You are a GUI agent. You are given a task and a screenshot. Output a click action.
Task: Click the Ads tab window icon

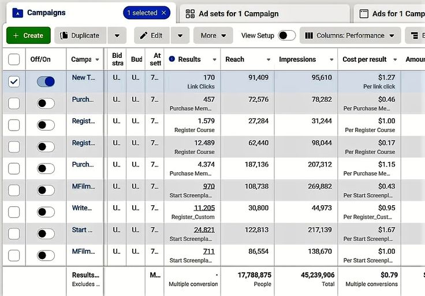pyautogui.click(x=364, y=13)
